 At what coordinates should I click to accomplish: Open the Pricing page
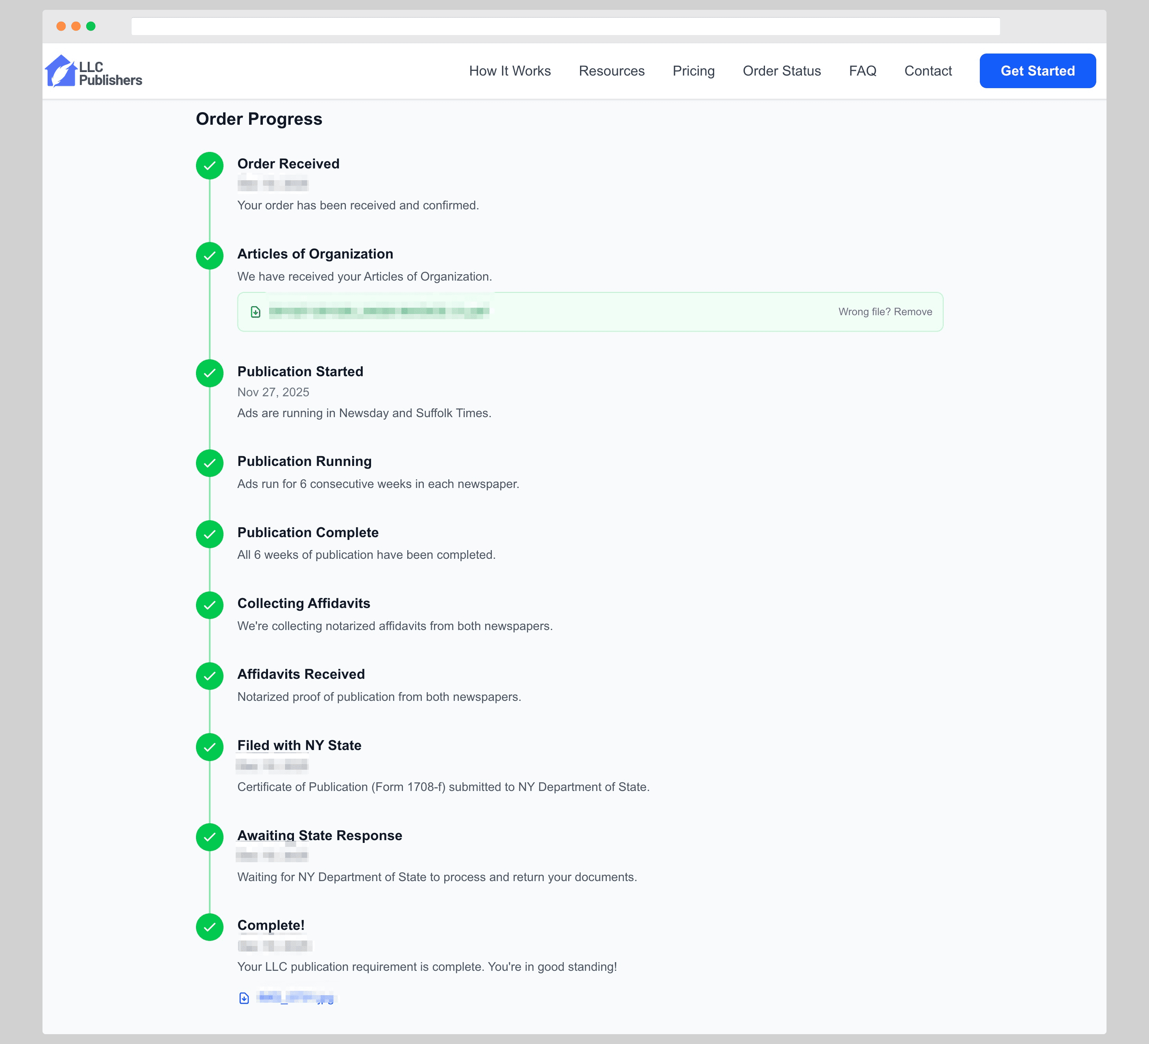tap(694, 71)
